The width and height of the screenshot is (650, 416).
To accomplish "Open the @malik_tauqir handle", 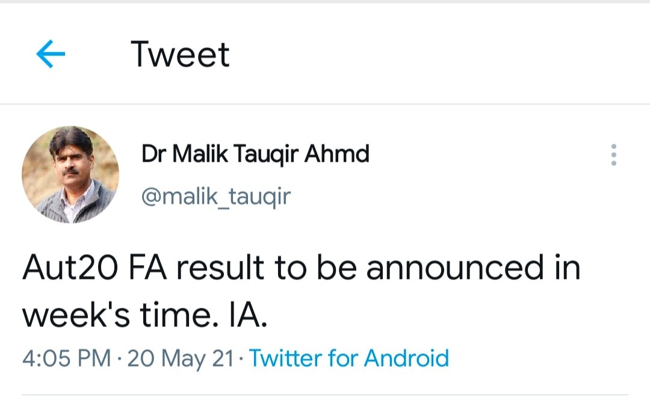I will point(216,196).
